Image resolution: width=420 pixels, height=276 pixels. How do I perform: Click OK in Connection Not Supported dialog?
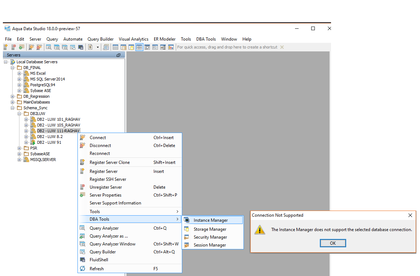[333, 243]
